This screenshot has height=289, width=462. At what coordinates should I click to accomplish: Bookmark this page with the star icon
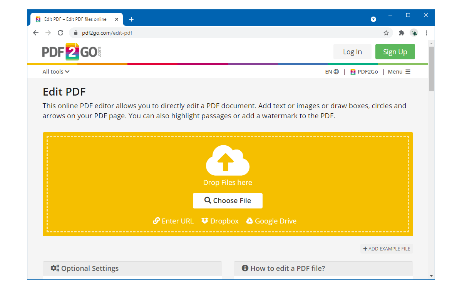[x=386, y=33]
